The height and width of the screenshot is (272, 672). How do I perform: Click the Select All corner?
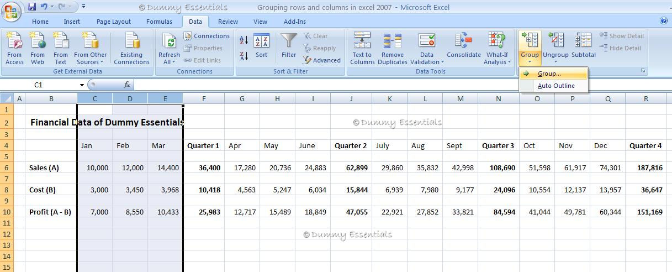pyautogui.click(x=7, y=98)
